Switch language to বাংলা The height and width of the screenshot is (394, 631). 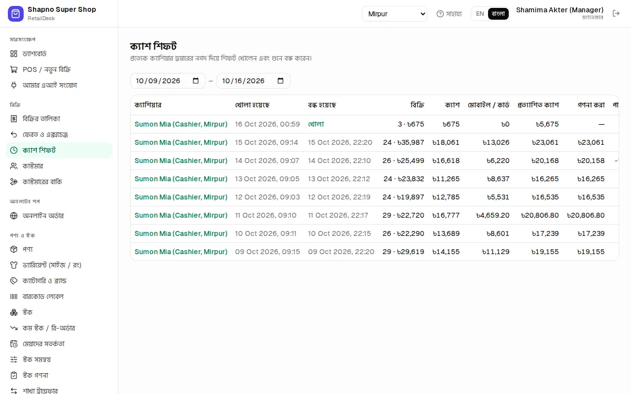click(498, 14)
